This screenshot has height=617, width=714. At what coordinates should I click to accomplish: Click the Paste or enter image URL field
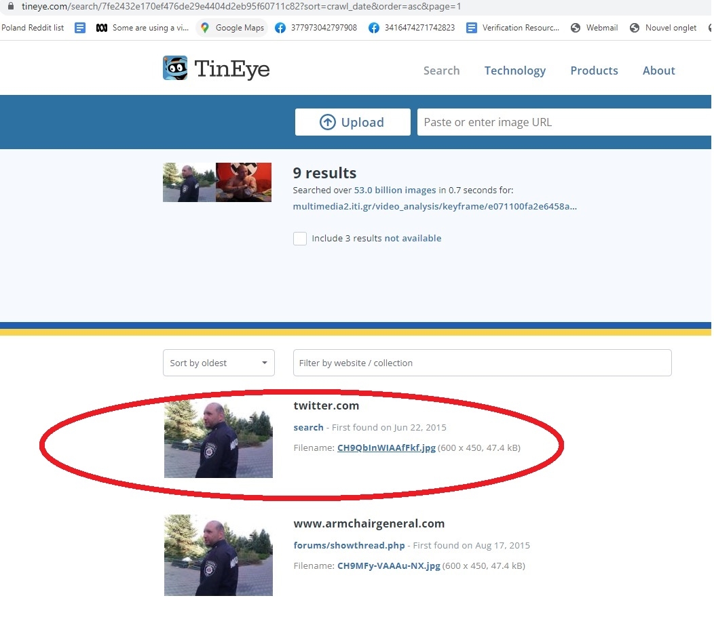[x=563, y=122]
